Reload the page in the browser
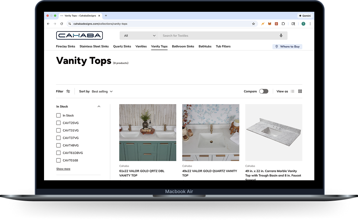Viewport: 358px width, 221px height. click(x=62, y=24)
